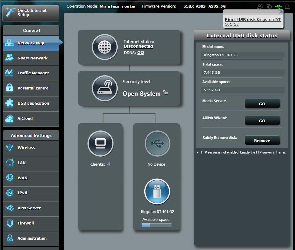Click the router security level icon
The height and width of the screenshot is (250, 295).
point(105,88)
